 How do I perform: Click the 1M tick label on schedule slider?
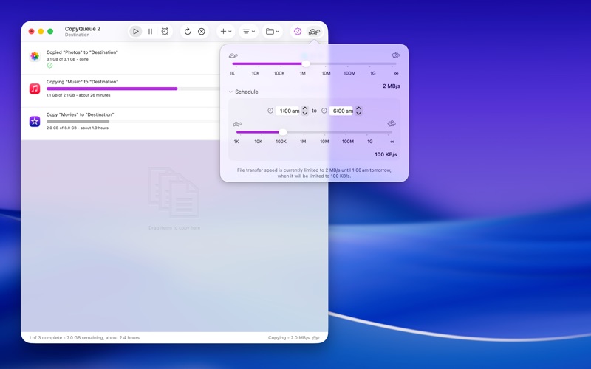click(x=303, y=142)
